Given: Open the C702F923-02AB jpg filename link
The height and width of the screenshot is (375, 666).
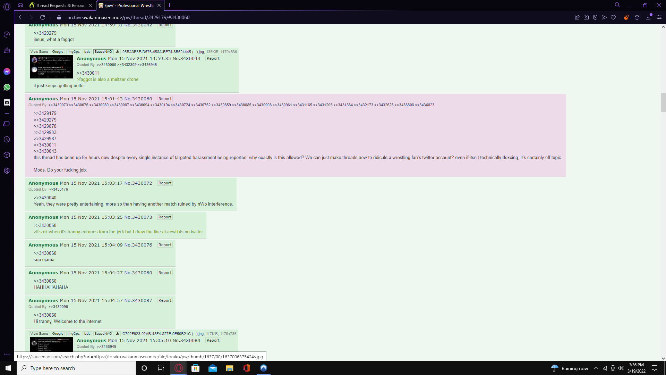Looking at the screenshot, I should tap(163, 334).
